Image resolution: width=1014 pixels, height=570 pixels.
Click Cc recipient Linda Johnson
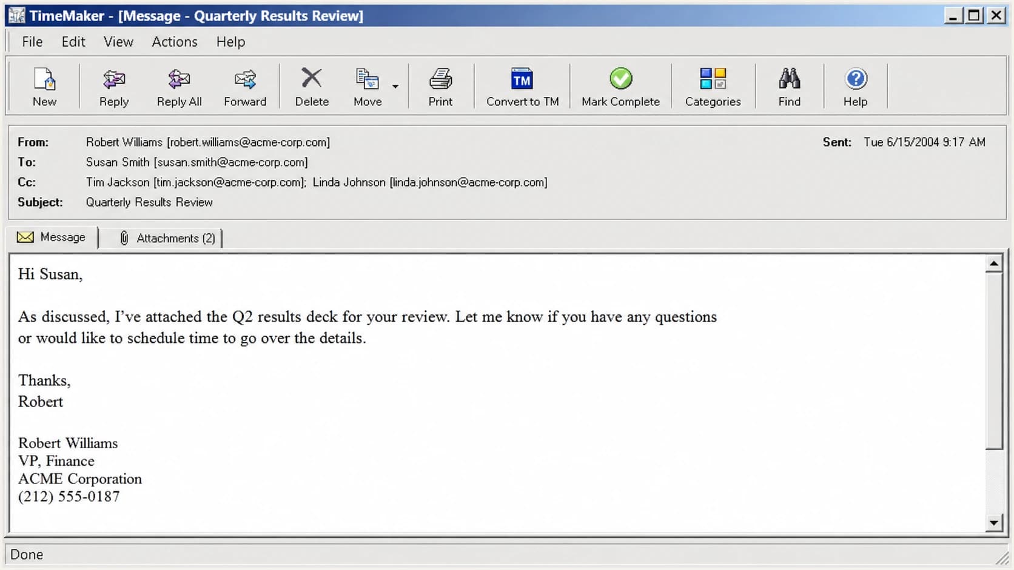[430, 182]
